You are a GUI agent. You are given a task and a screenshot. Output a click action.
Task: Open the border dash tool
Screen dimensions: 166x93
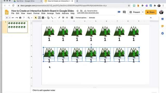pyautogui.click(x=67, y=18)
